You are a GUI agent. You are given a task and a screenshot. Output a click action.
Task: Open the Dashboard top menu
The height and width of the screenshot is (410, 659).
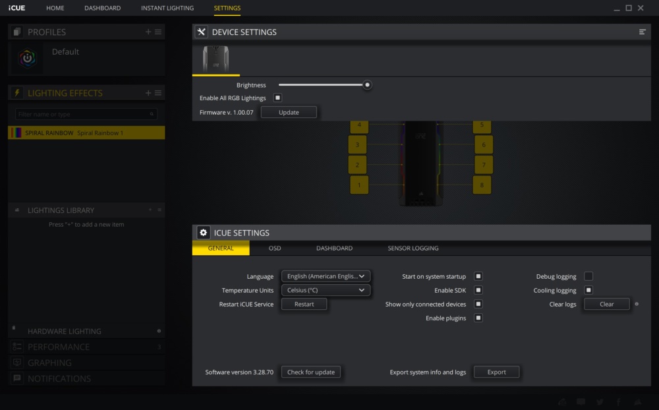[x=103, y=8]
